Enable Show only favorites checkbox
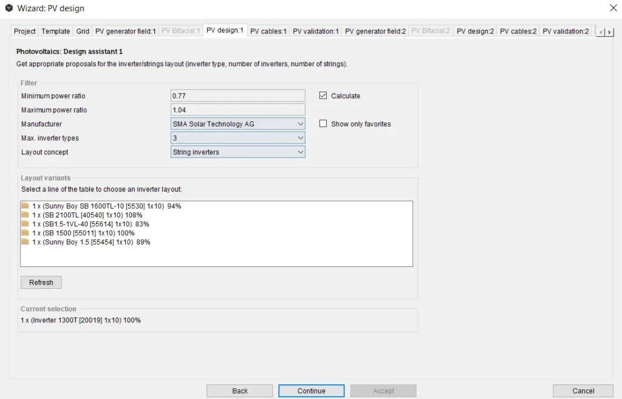Viewport: 622px width, 399px height. [x=323, y=124]
